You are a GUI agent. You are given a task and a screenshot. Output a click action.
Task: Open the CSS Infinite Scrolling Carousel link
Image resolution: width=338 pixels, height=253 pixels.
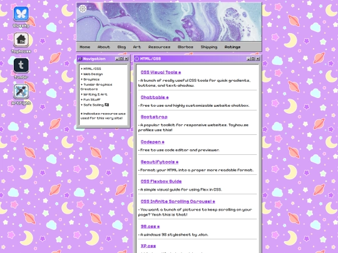[178, 202]
